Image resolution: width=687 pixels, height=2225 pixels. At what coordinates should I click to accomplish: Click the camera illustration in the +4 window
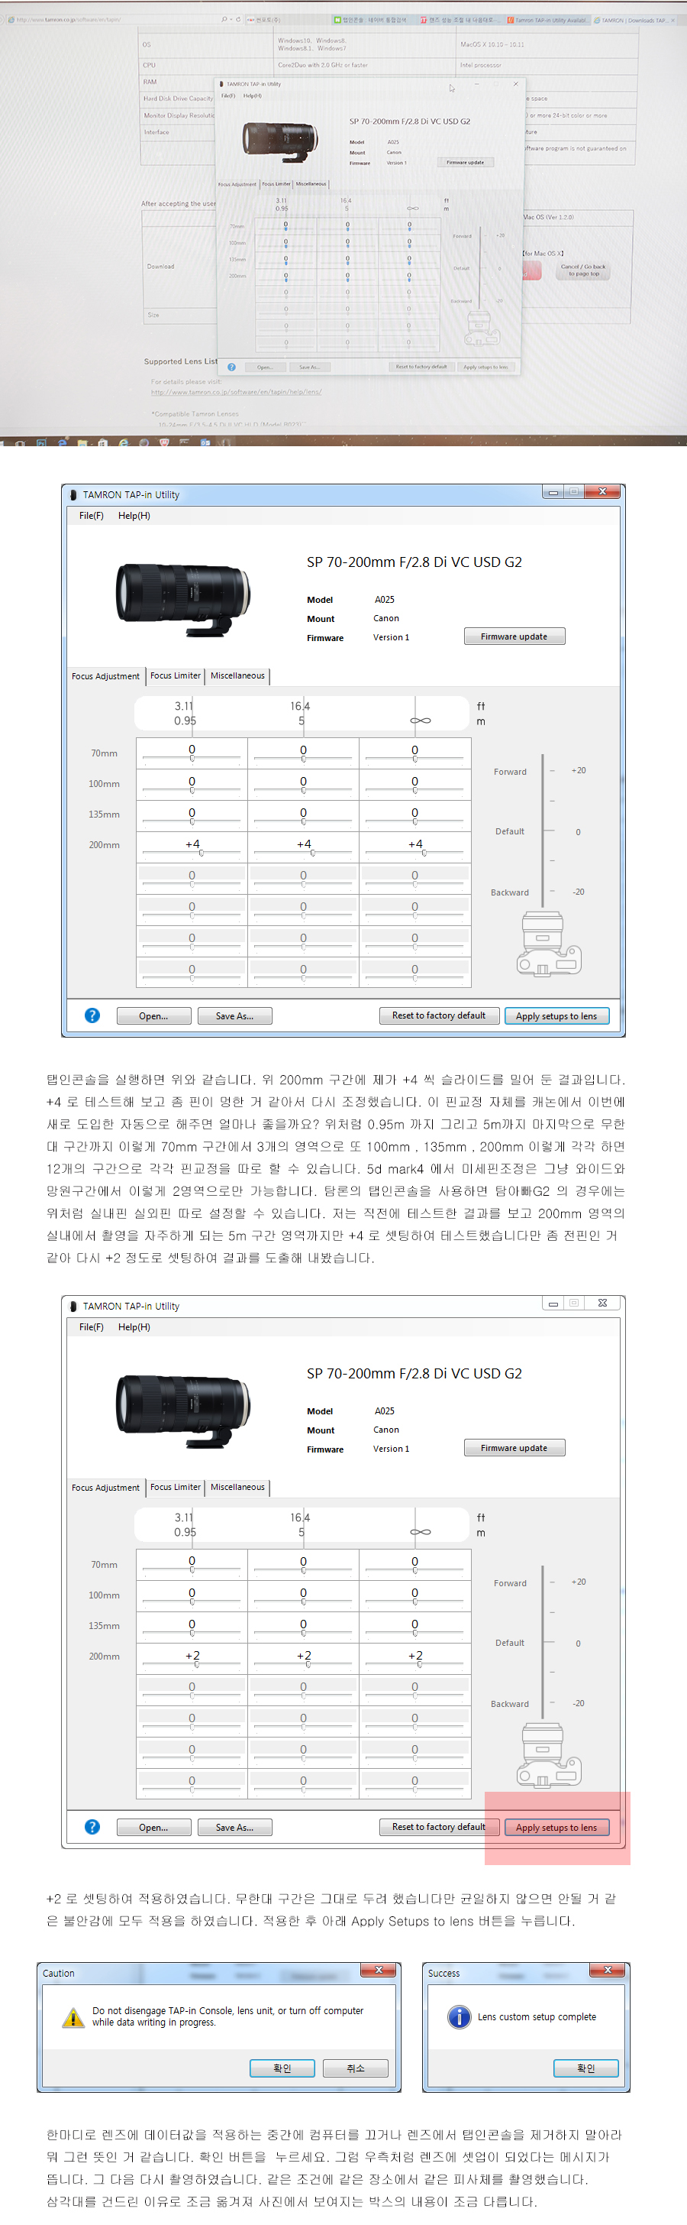tap(549, 943)
